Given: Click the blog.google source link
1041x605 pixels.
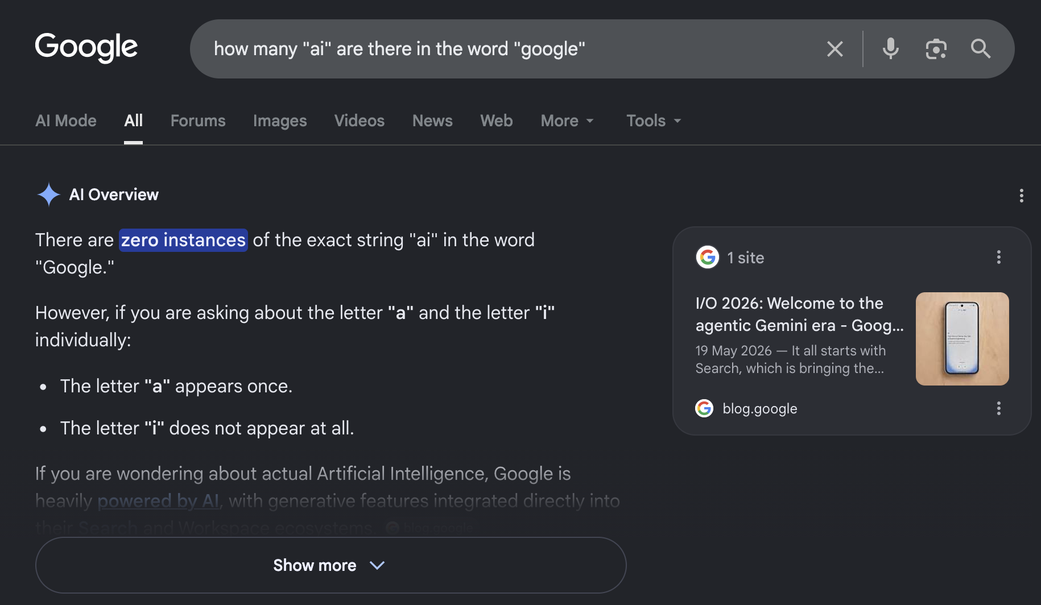Looking at the screenshot, I should 760,408.
